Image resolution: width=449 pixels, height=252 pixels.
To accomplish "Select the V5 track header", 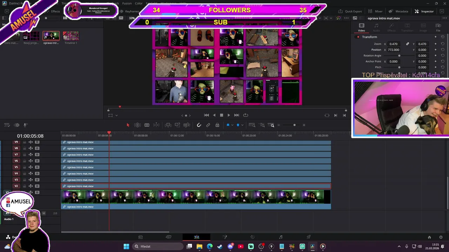I will [16, 167].
